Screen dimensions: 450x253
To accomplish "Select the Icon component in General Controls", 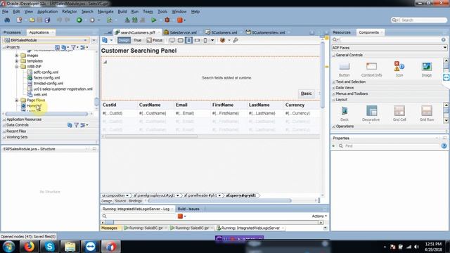I will [399, 70].
